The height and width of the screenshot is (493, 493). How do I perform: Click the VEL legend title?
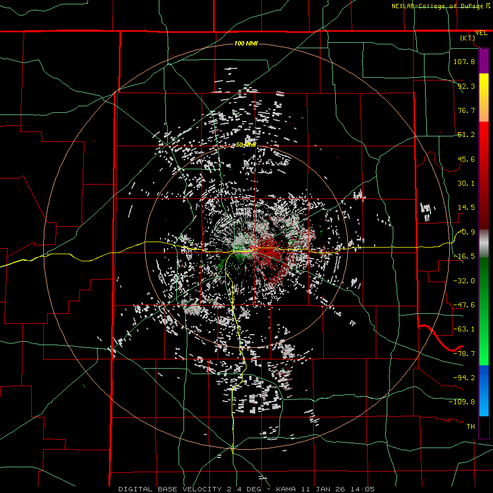481,33
